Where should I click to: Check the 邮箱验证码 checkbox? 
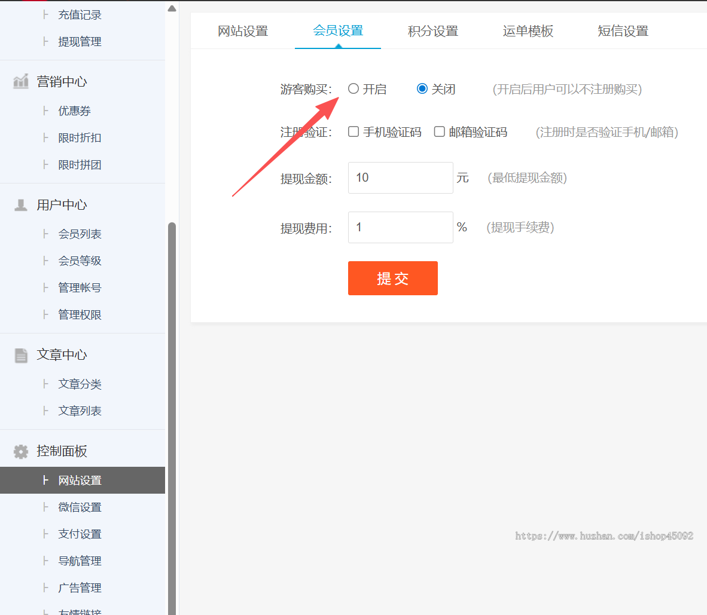(439, 131)
